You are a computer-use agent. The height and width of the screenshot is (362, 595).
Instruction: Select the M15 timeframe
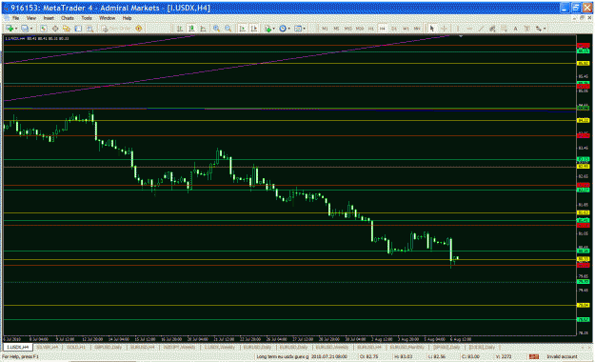(x=347, y=29)
